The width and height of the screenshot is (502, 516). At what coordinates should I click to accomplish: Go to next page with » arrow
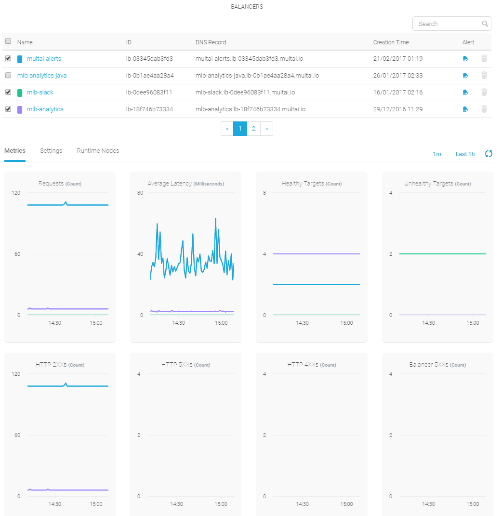coord(266,129)
